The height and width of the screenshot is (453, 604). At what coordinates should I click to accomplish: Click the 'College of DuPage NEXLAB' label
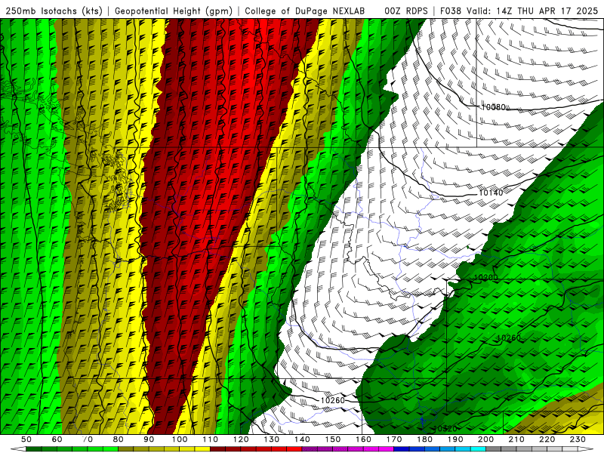pyautogui.click(x=304, y=11)
